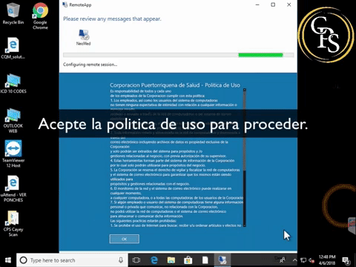The width and height of the screenshot is (356, 267).
Task: Open the CPS Cayey Scan folder
Action: point(13,223)
